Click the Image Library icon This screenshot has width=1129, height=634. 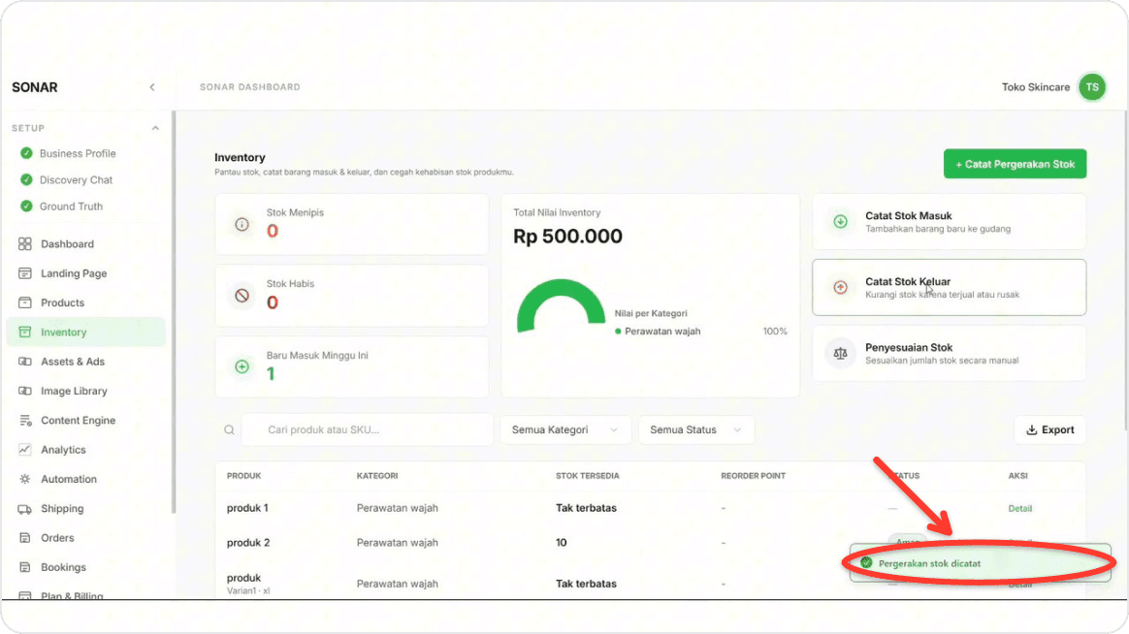(25, 391)
